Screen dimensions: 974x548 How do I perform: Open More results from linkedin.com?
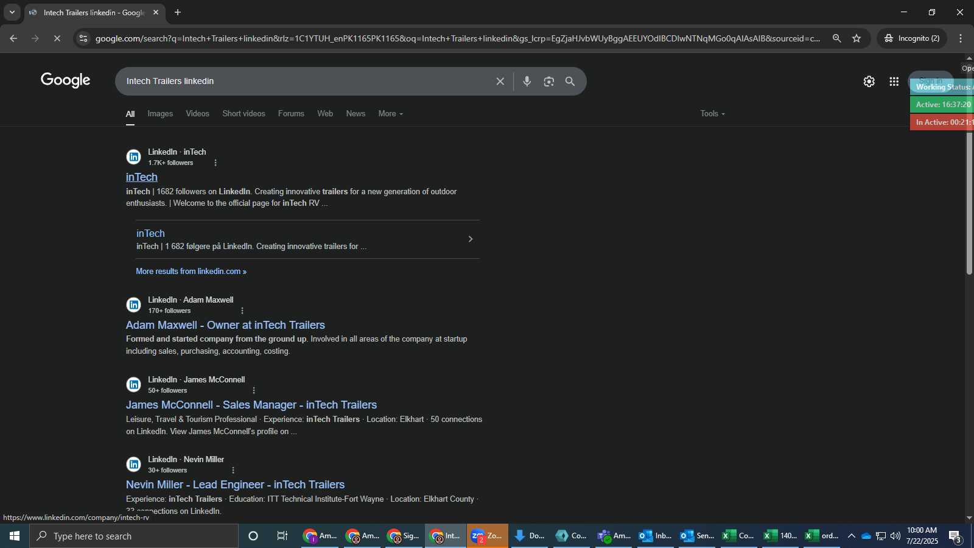tap(191, 272)
